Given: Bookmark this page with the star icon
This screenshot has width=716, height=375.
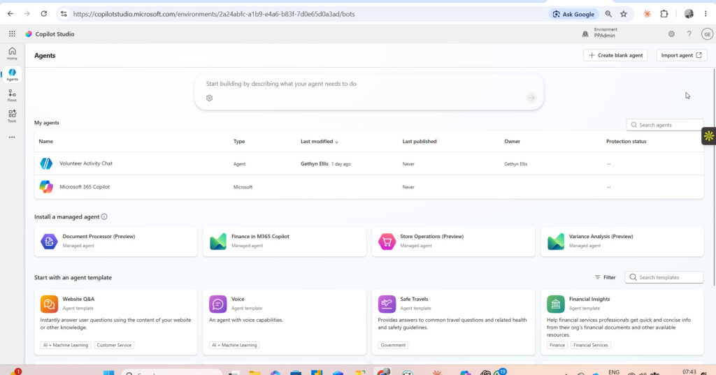Looking at the screenshot, I should coord(623,14).
